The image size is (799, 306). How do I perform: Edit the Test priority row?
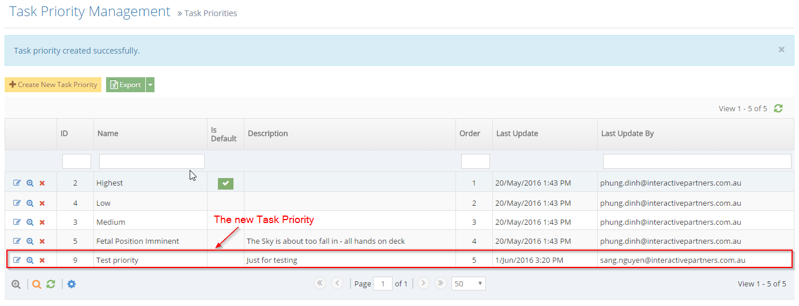pos(17,260)
